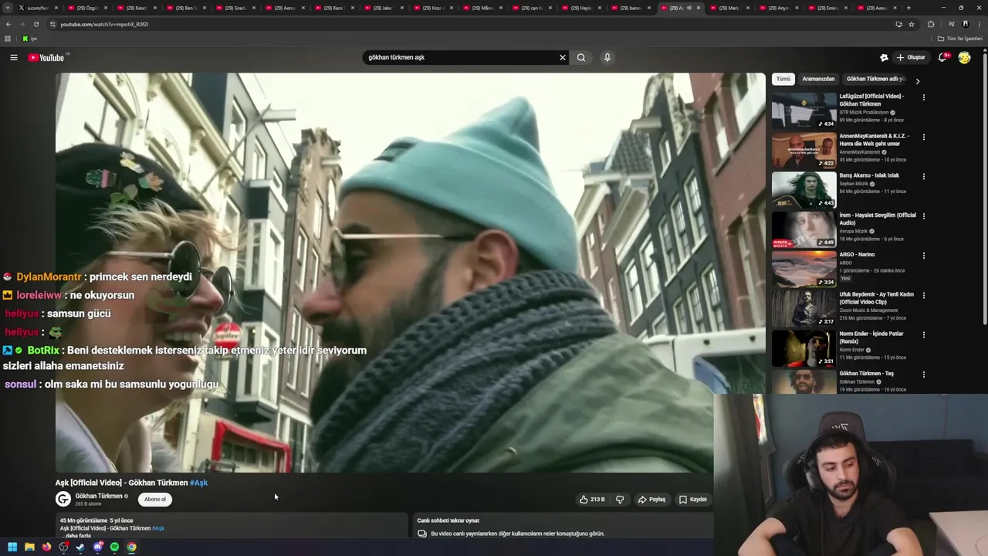Open more options for Barış Akarsu video
Viewport: 988px width, 556px height.
[x=924, y=176]
